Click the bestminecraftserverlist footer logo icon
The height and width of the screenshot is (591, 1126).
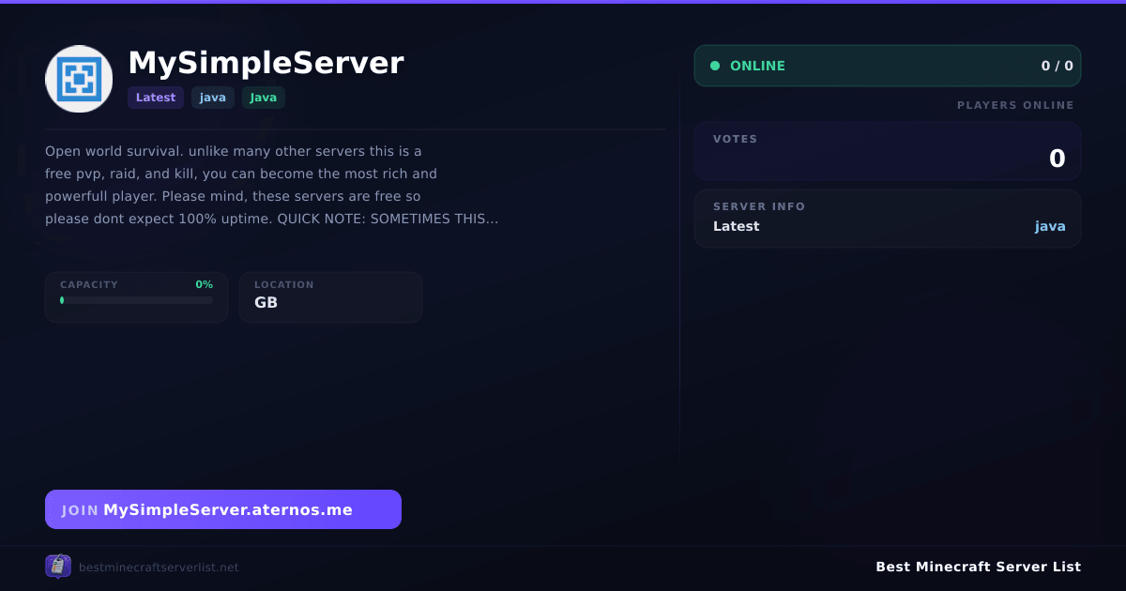(x=58, y=567)
